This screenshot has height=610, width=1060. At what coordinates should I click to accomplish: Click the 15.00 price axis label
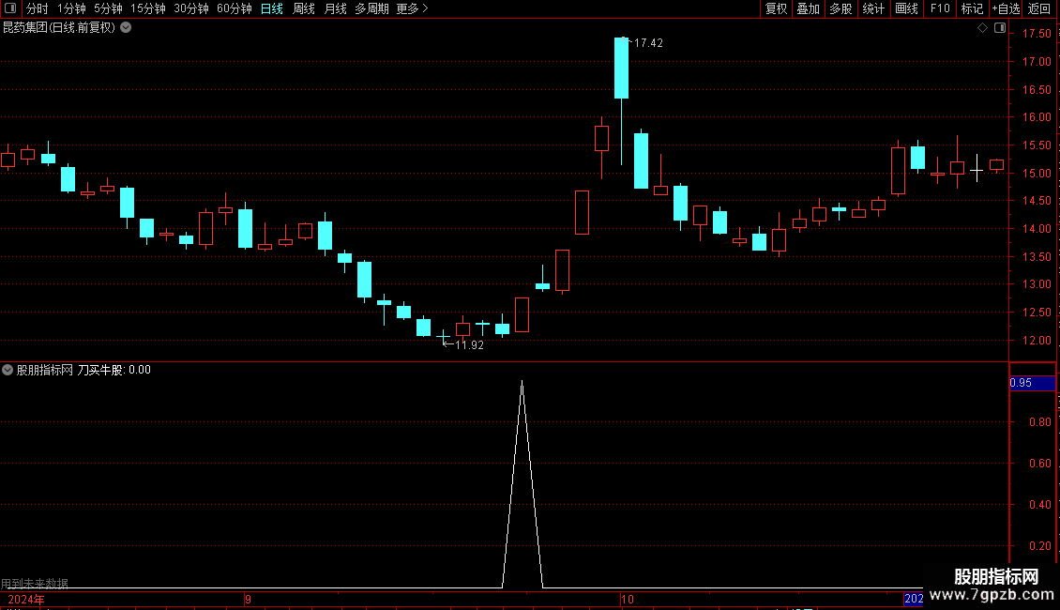pyautogui.click(x=1037, y=173)
